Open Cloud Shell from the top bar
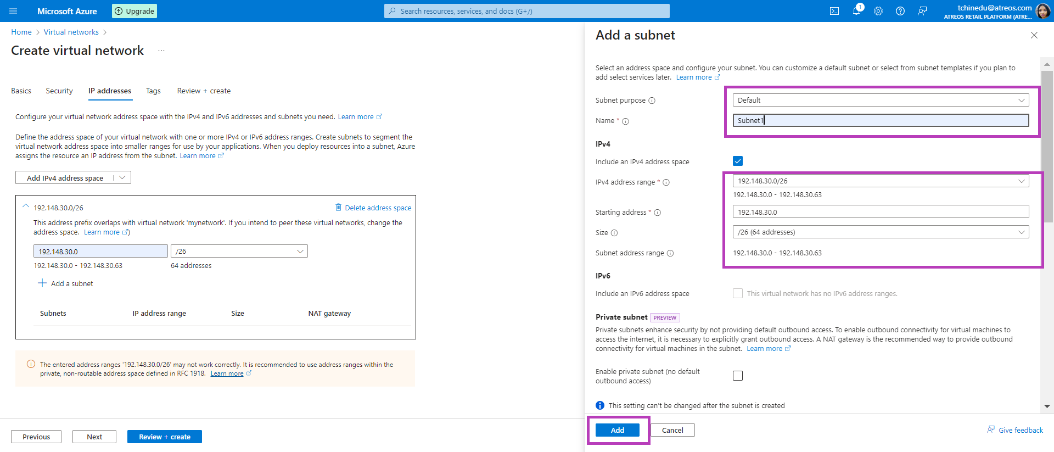The height and width of the screenshot is (452, 1054). pyautogui.click(x=834, y=11)
